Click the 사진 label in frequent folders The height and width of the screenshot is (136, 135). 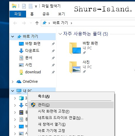[x=86, y=62]
